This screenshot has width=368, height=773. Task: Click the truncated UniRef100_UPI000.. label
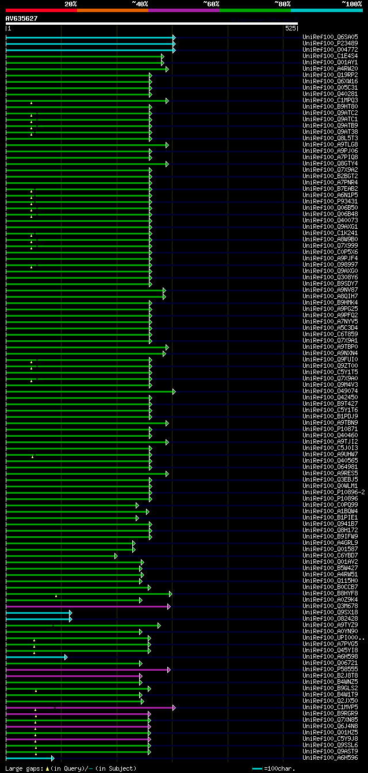coord(334,638)
